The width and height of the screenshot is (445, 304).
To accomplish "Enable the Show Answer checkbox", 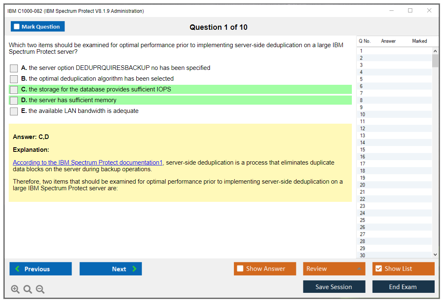I will pos(240,269).
